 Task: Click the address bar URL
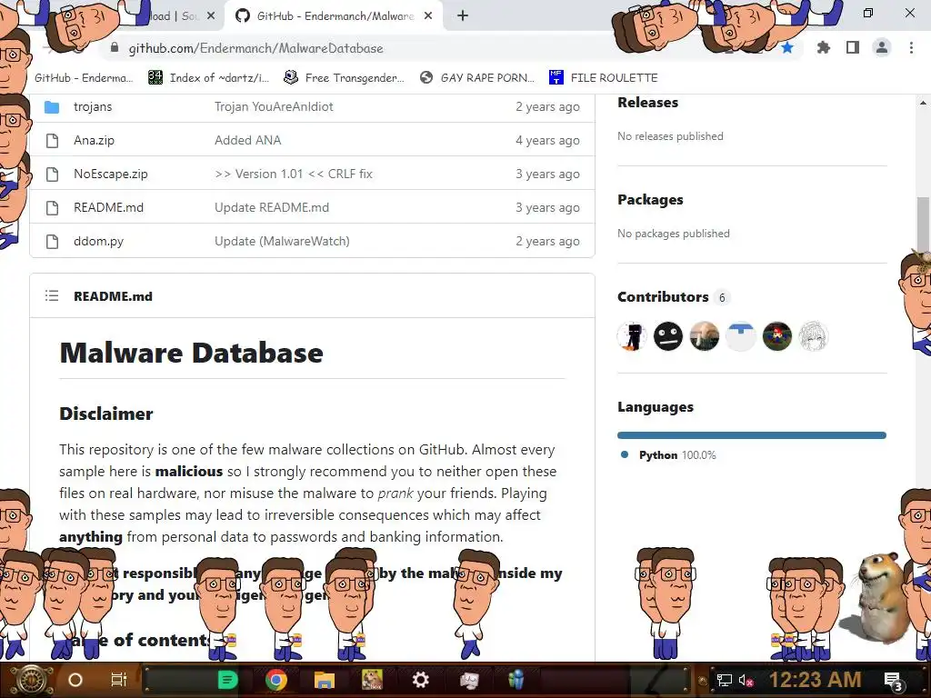255,49
